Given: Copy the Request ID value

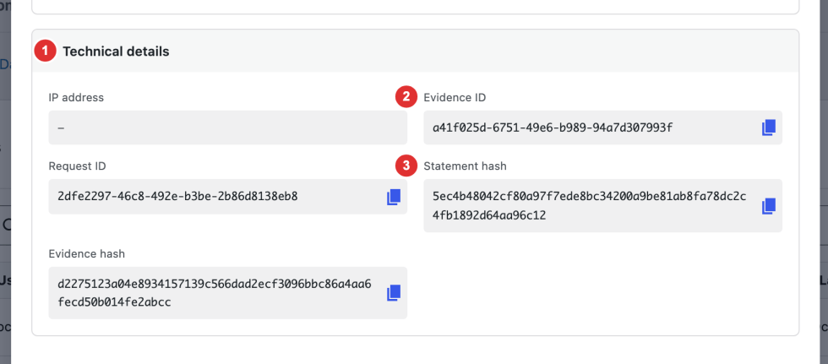Looking at the screenshot, I should (x=394, y=197).
